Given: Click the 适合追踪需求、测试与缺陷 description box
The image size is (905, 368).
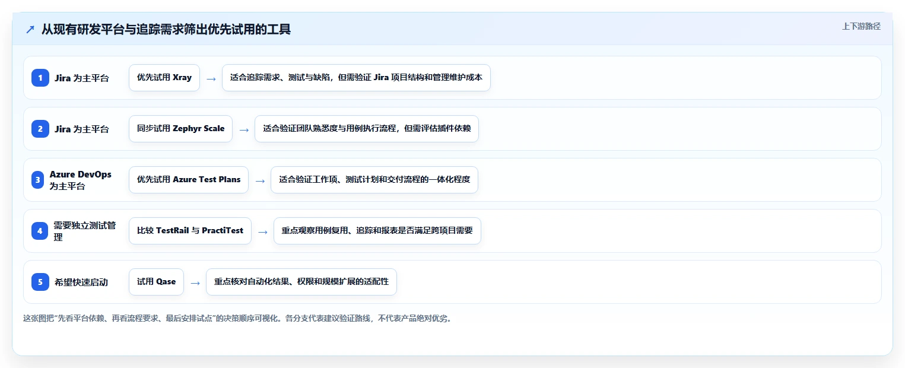Looking at the screenshot, I should [356, 78].
